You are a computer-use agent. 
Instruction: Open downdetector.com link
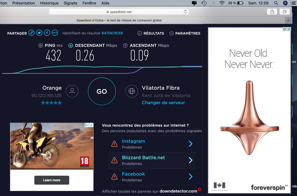[178, 191]
